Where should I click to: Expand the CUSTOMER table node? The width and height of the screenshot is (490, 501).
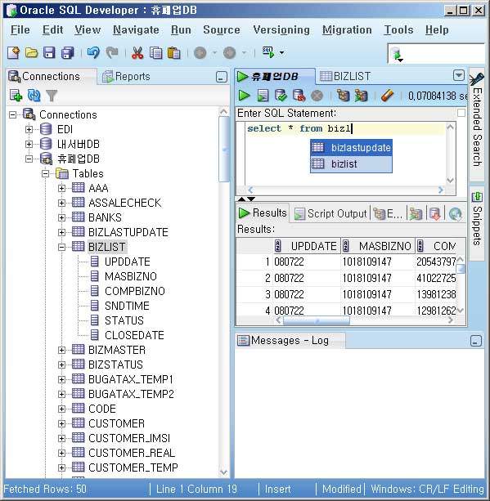tap(61, 423)
